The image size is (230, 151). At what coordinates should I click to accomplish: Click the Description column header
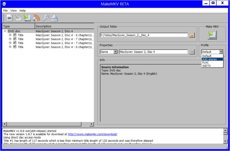pyautogui.click(x=65, y=26)
